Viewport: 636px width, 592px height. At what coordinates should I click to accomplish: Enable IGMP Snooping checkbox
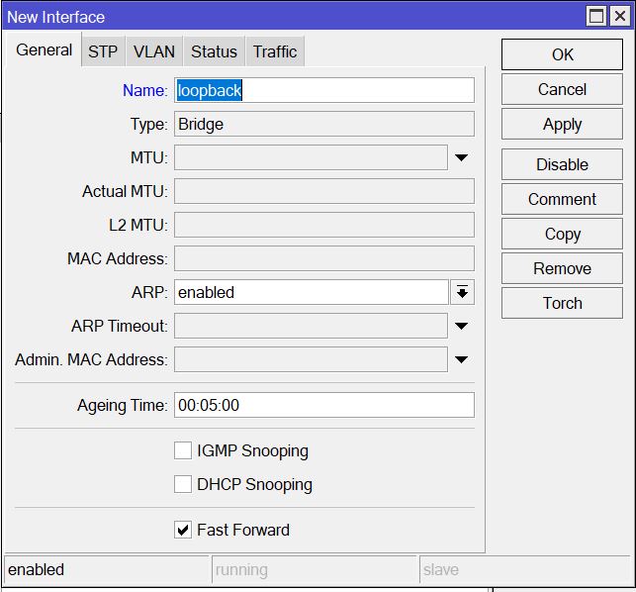[x=183, y=450]
